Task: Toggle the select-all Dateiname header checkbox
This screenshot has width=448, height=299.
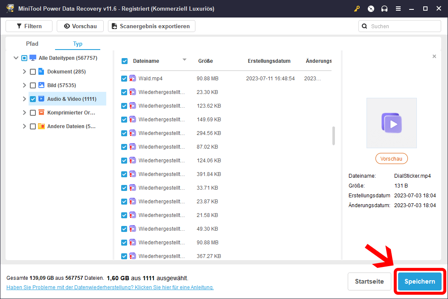Action: pos(125,61)
